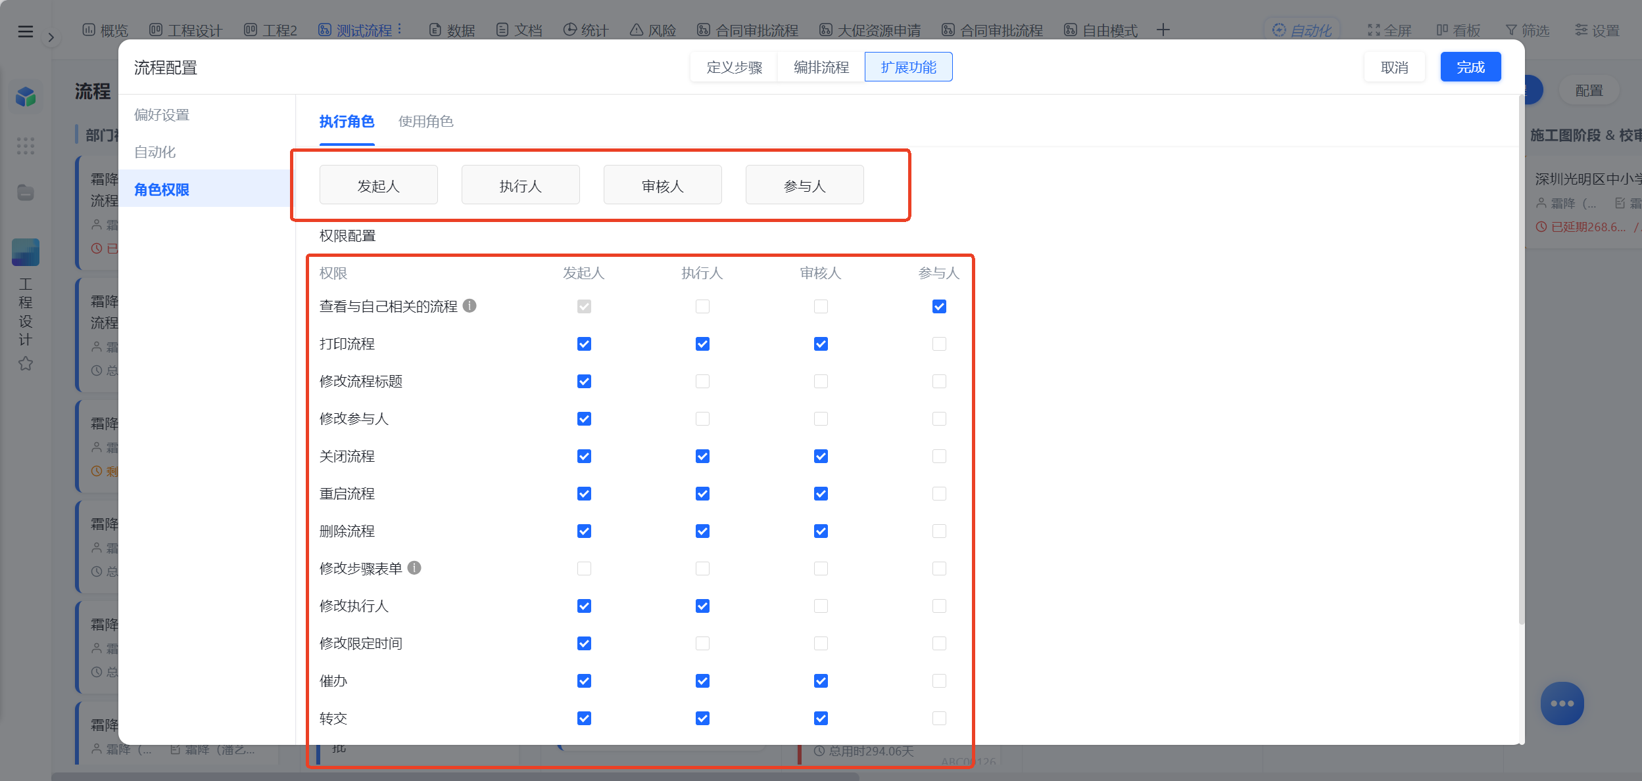Click the star favorite icon
1642x781 pixels.
coord(26,363)
